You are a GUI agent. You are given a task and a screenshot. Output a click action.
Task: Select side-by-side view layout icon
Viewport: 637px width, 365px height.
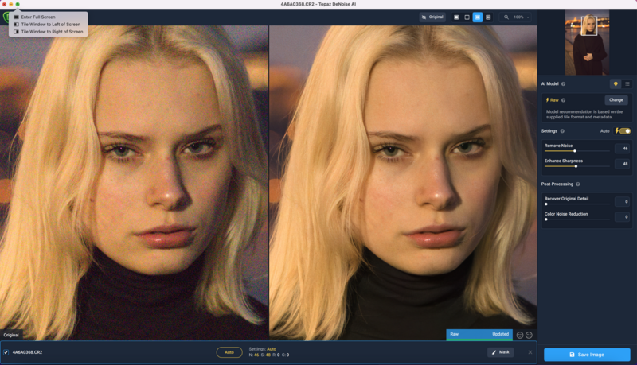pyautogui.click(x=477, y=17)
